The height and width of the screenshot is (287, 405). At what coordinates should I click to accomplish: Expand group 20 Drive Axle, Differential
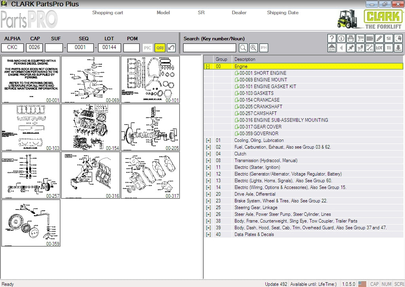point(208,194)
